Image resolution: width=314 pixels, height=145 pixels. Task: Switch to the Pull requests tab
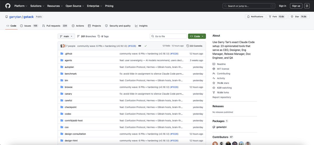coord(55,26)
